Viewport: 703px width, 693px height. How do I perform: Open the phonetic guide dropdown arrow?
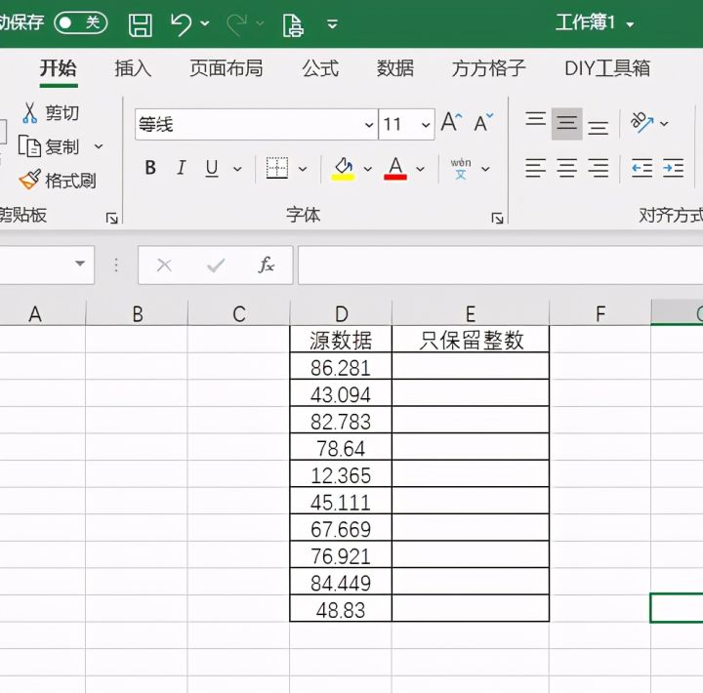point(485,169)
